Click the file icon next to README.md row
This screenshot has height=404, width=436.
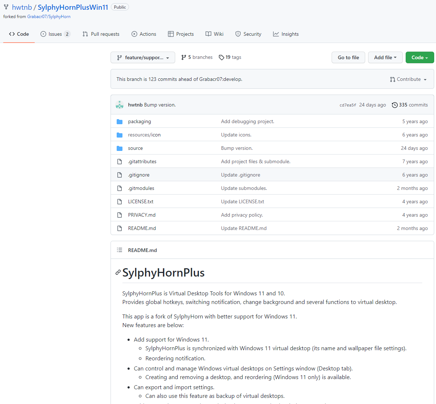click(x=120, y=228)
